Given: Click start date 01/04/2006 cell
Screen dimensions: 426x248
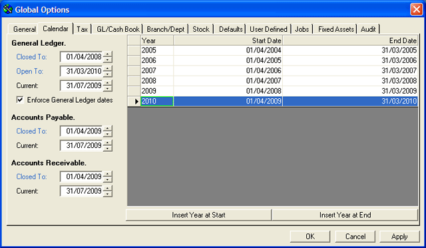Looking at the screenshot, I should (x=228, y=71).
